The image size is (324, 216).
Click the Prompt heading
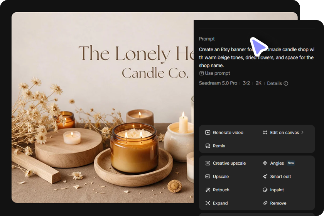pos(207,39)
